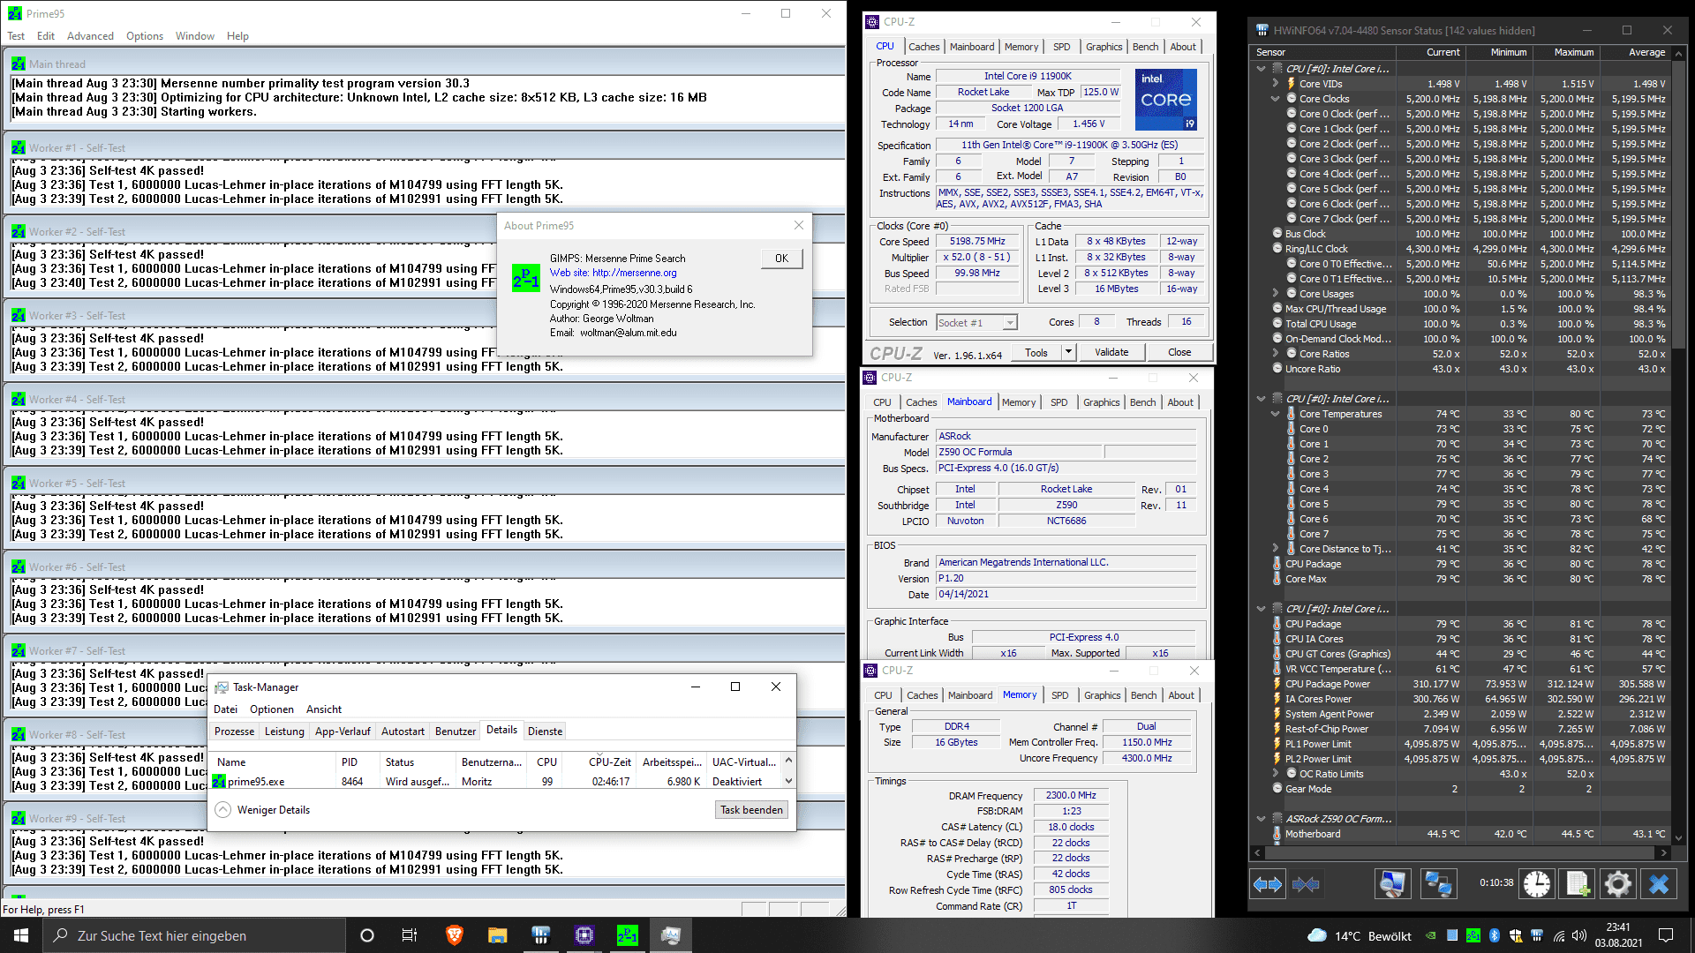Switch to CPU-Z via its purple taskbar icon
Screen dimensions: 1695x953
(x=584, y=935)
